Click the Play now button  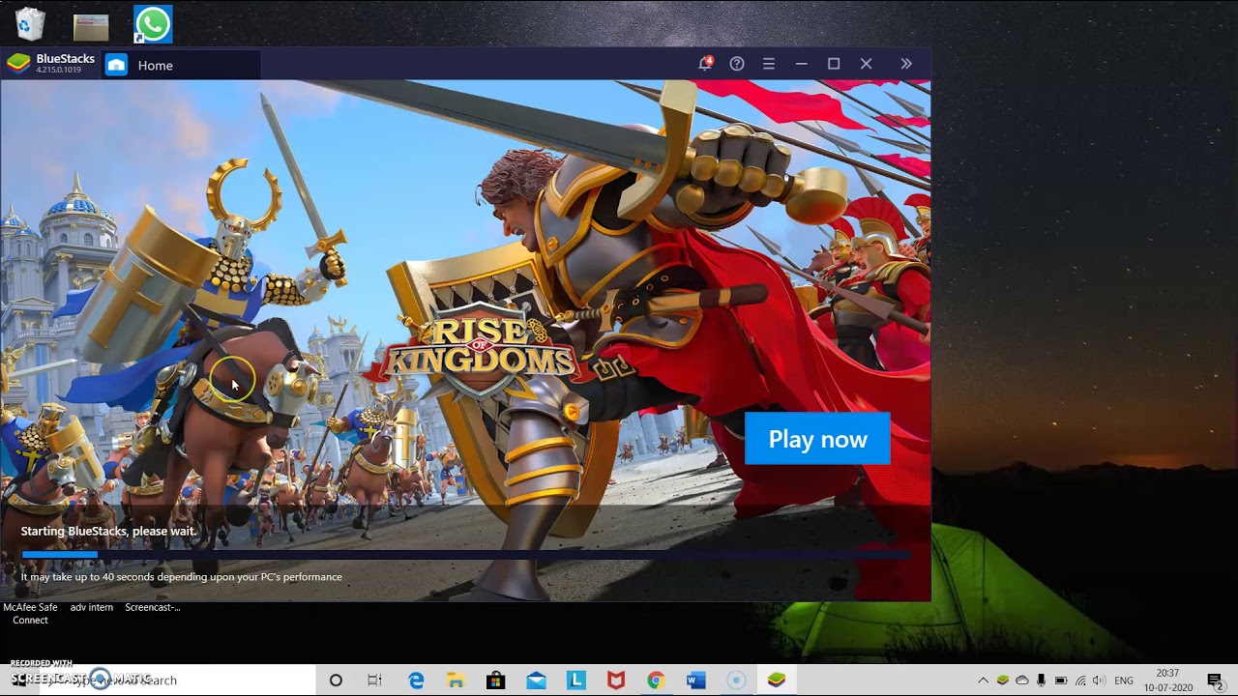[817, 439]
